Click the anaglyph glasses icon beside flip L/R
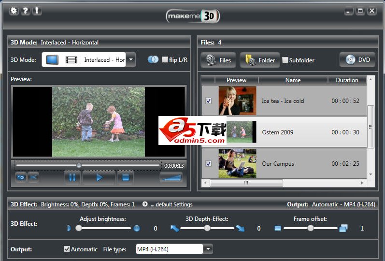385x261 pixels. [153, 59]
